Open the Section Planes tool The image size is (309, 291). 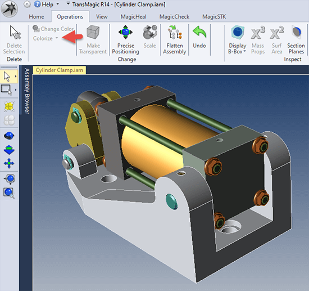point(296,40)
